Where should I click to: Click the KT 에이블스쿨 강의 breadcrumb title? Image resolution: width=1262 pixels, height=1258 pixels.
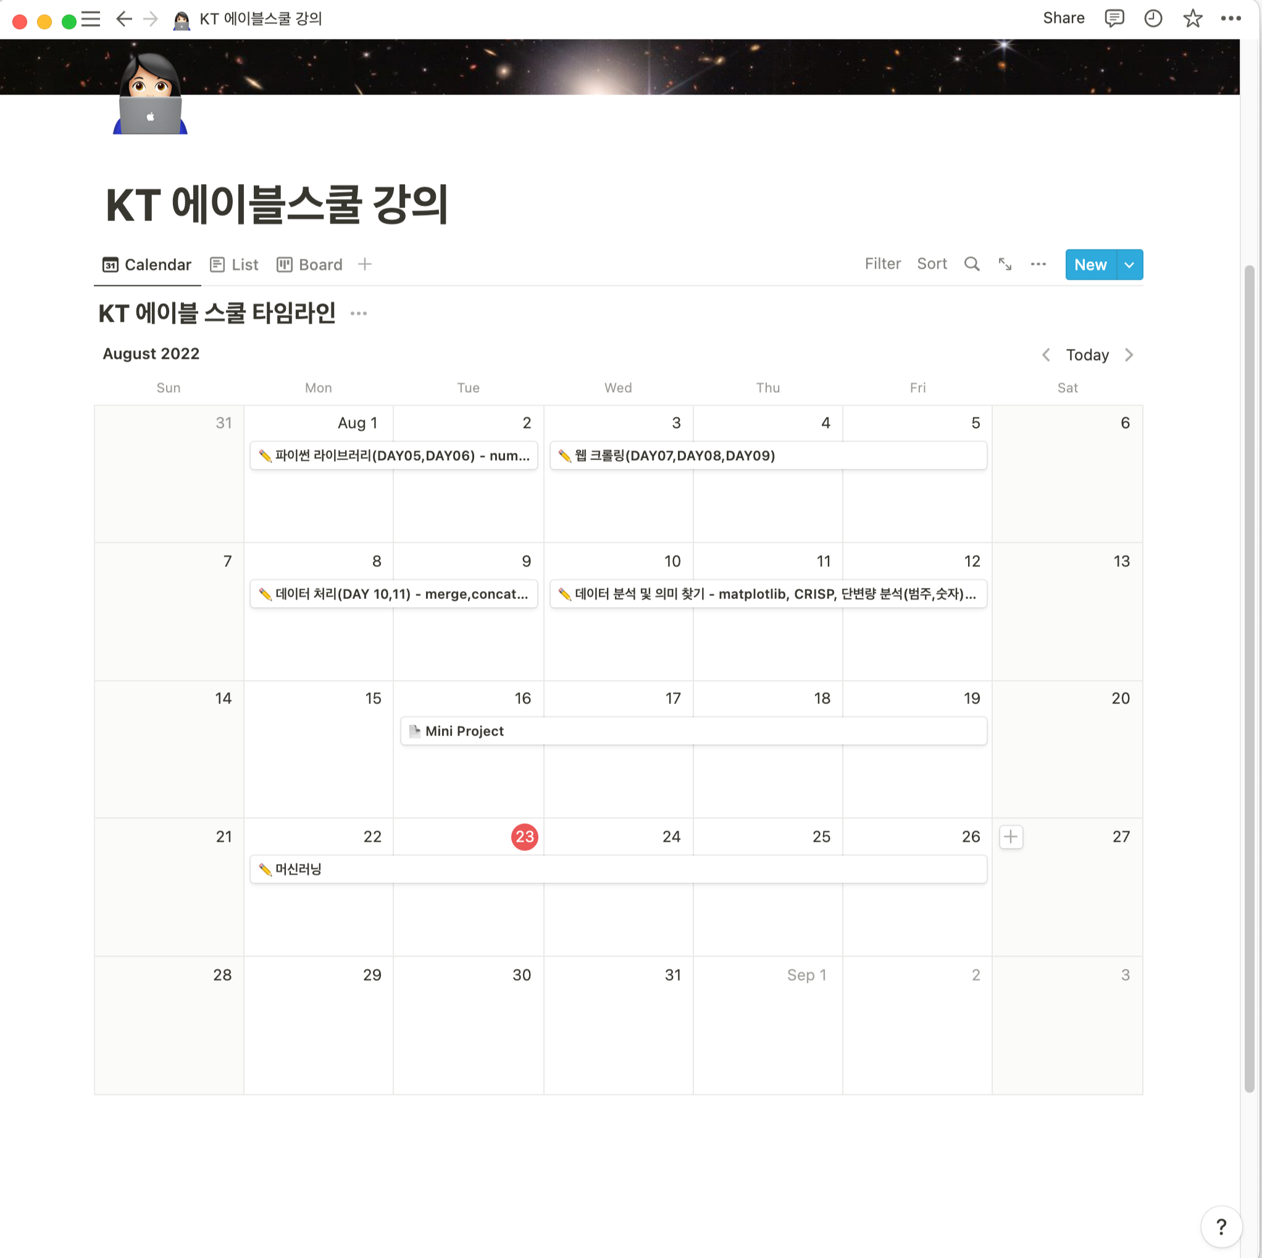(x=261, y=19)
